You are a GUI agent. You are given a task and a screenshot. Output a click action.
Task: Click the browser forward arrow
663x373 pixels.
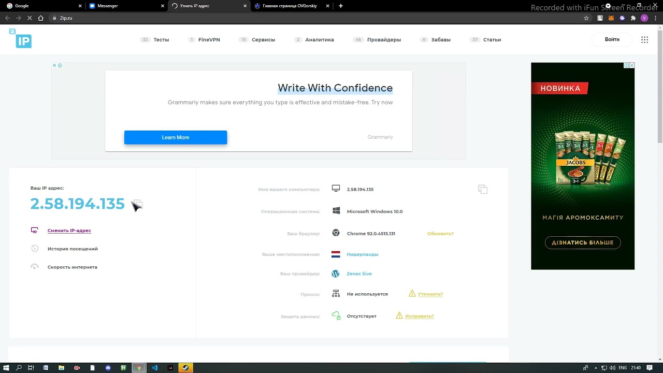click(19, 18)
